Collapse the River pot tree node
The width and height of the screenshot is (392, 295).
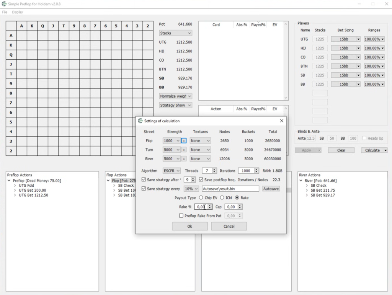301,181
